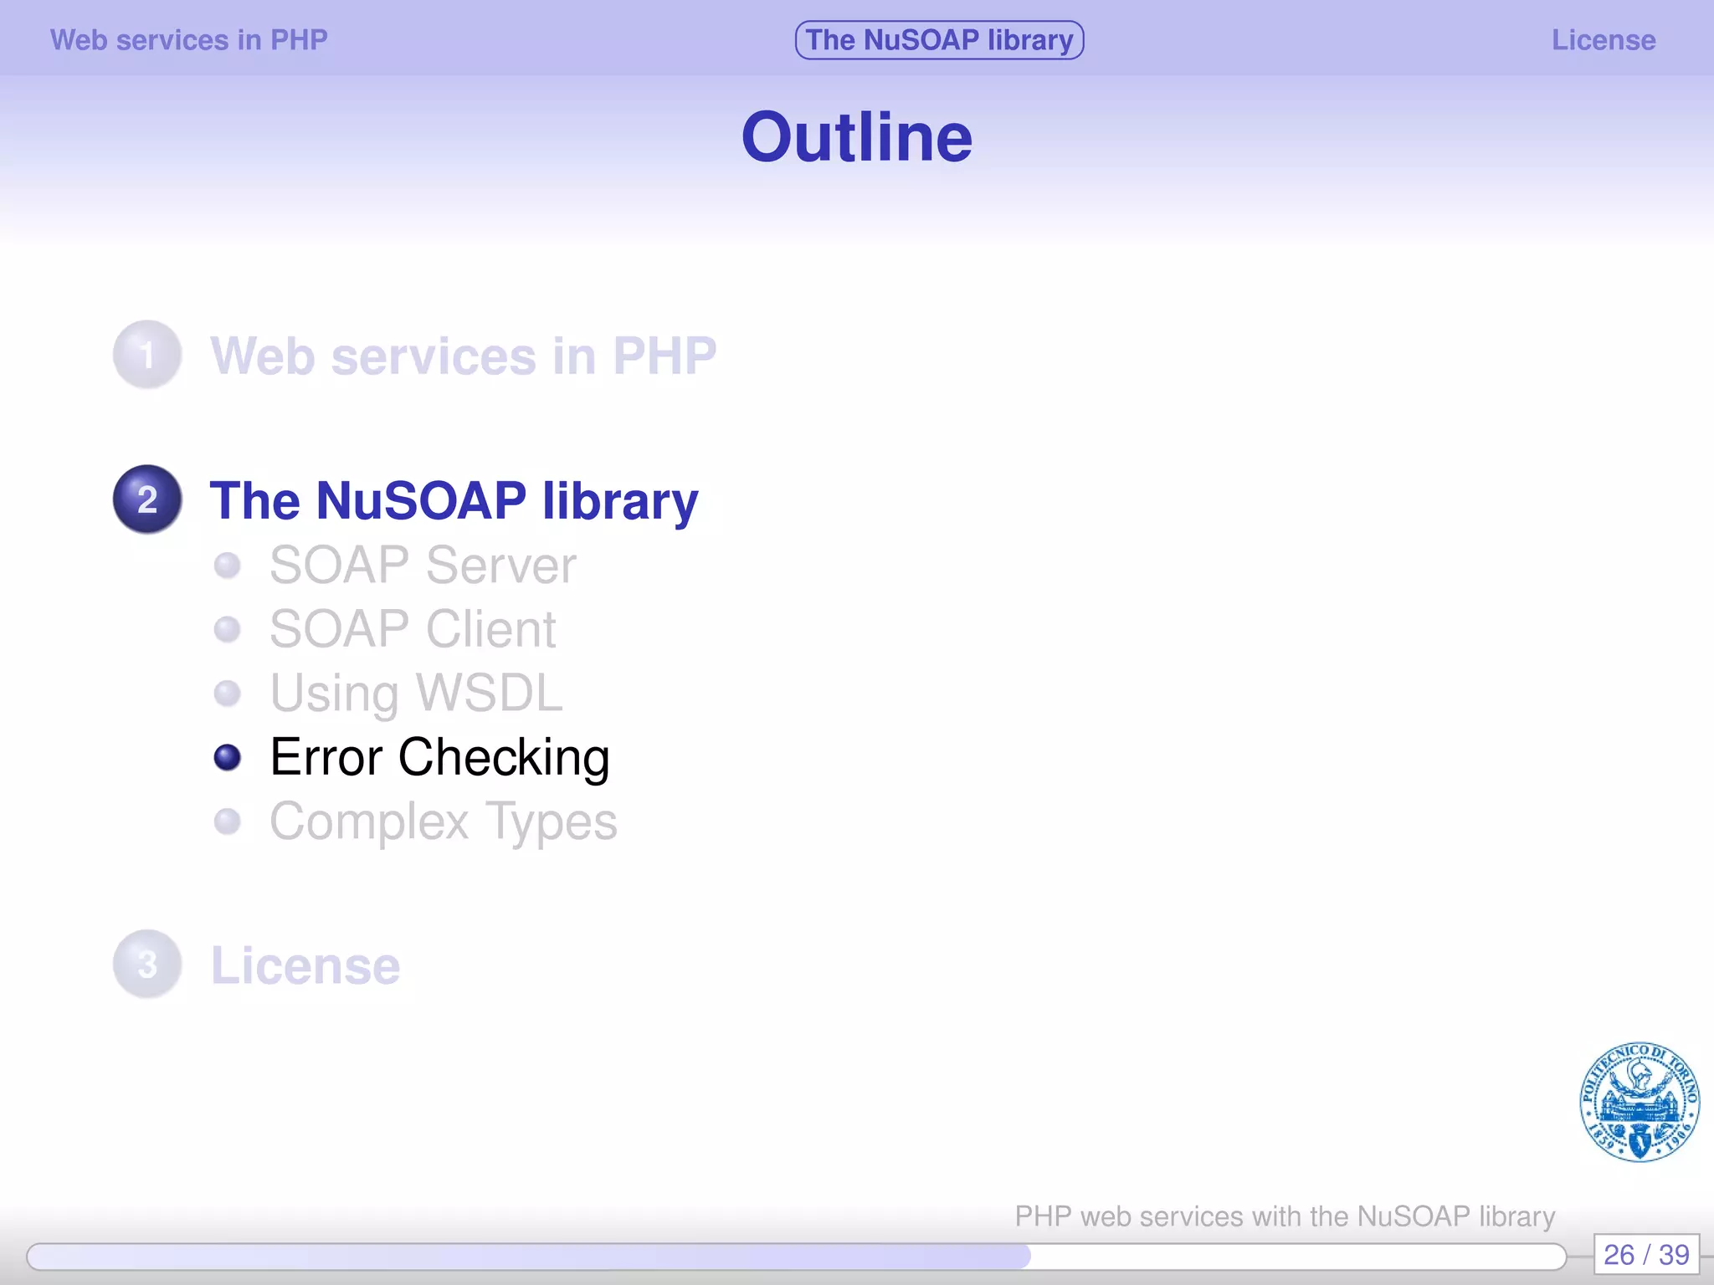Click the SOAP Server bullet icon
Viewport: 1714px width, 1285px height.
(x=227, y=566)
